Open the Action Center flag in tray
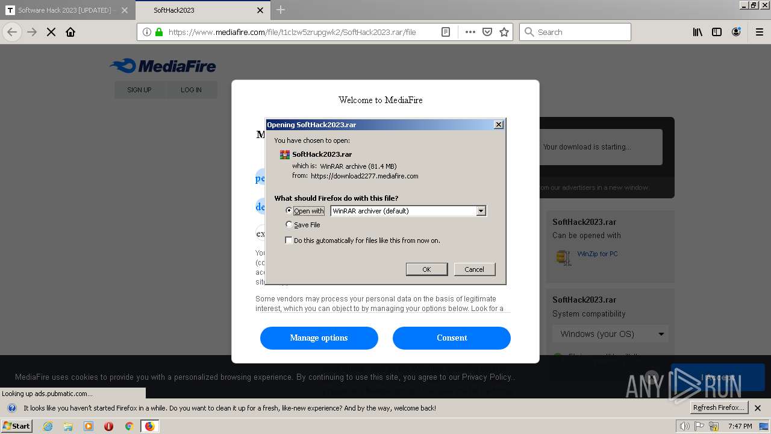771x434 pixels. pos(699,426)
